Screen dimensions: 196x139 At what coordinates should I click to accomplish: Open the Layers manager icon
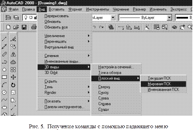tap(16, 18)
